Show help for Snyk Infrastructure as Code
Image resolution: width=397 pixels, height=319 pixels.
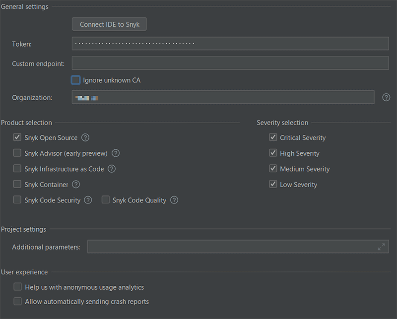pos(112,169)
